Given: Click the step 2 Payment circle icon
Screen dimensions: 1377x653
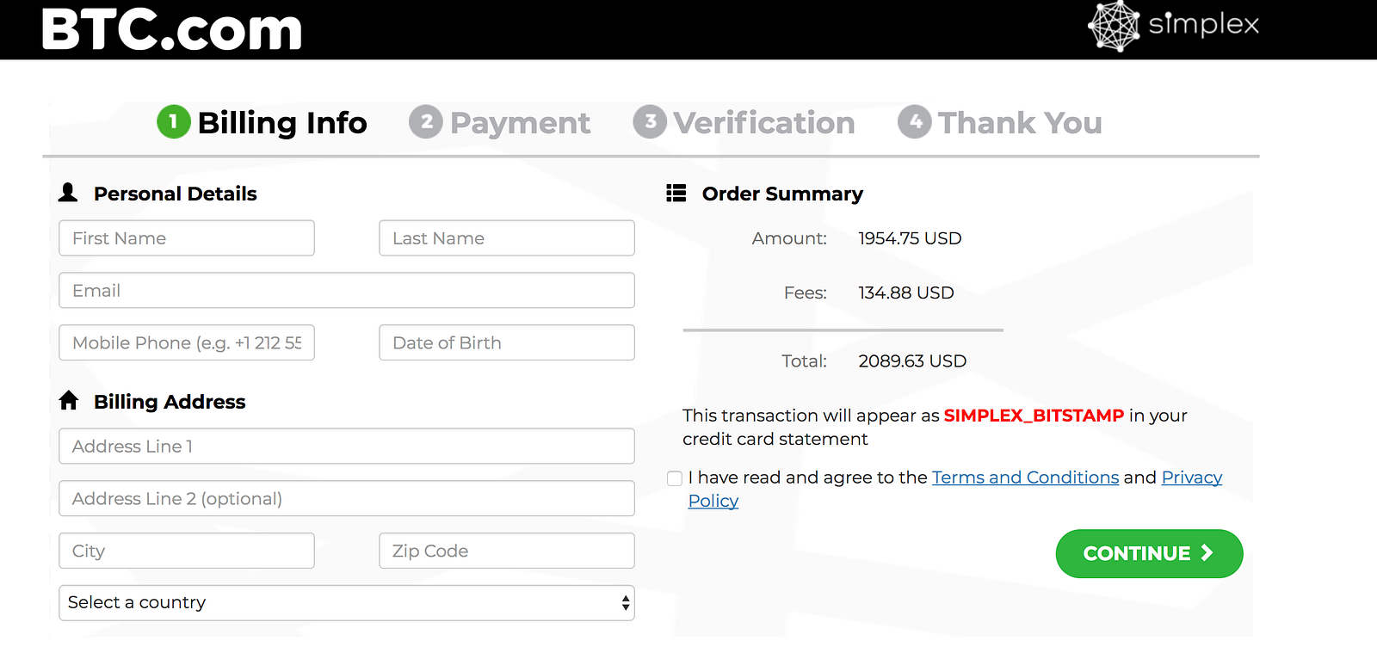Looking at the screenshot, I should click(425, 122).
